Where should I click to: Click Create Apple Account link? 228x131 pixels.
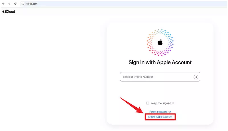click(x=160, y=117)
